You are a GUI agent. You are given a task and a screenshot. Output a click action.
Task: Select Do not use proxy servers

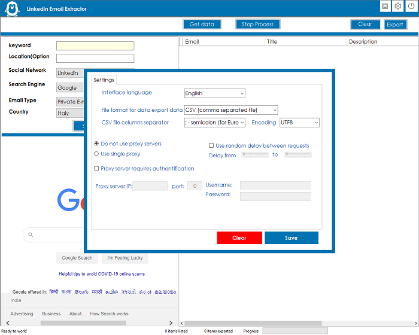[x=97, y=144]
